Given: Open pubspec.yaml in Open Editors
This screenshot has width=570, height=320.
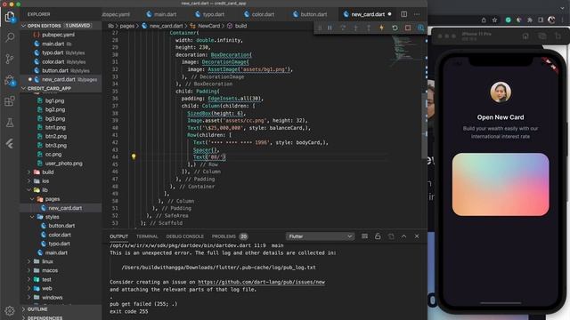Looking at the screenshot, I should tap(58, 35).
